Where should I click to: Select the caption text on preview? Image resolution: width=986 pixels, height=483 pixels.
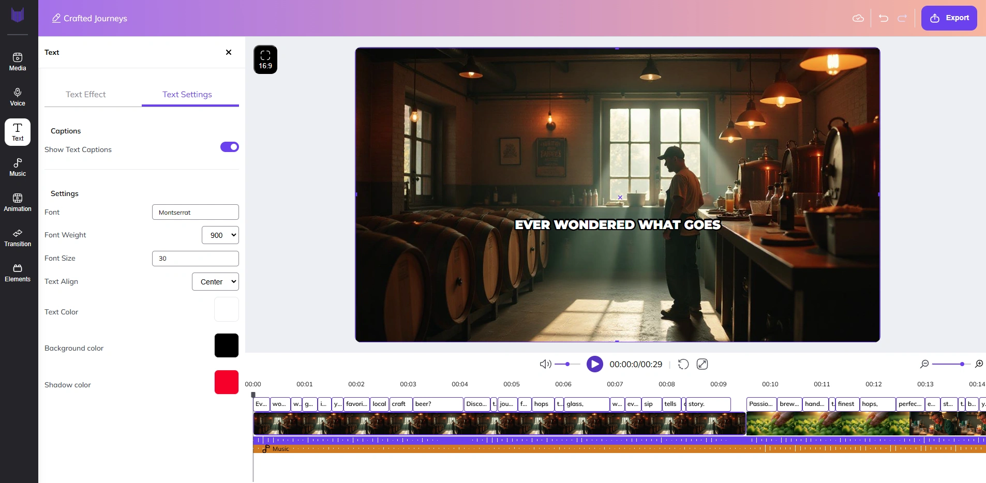(618, 225)
